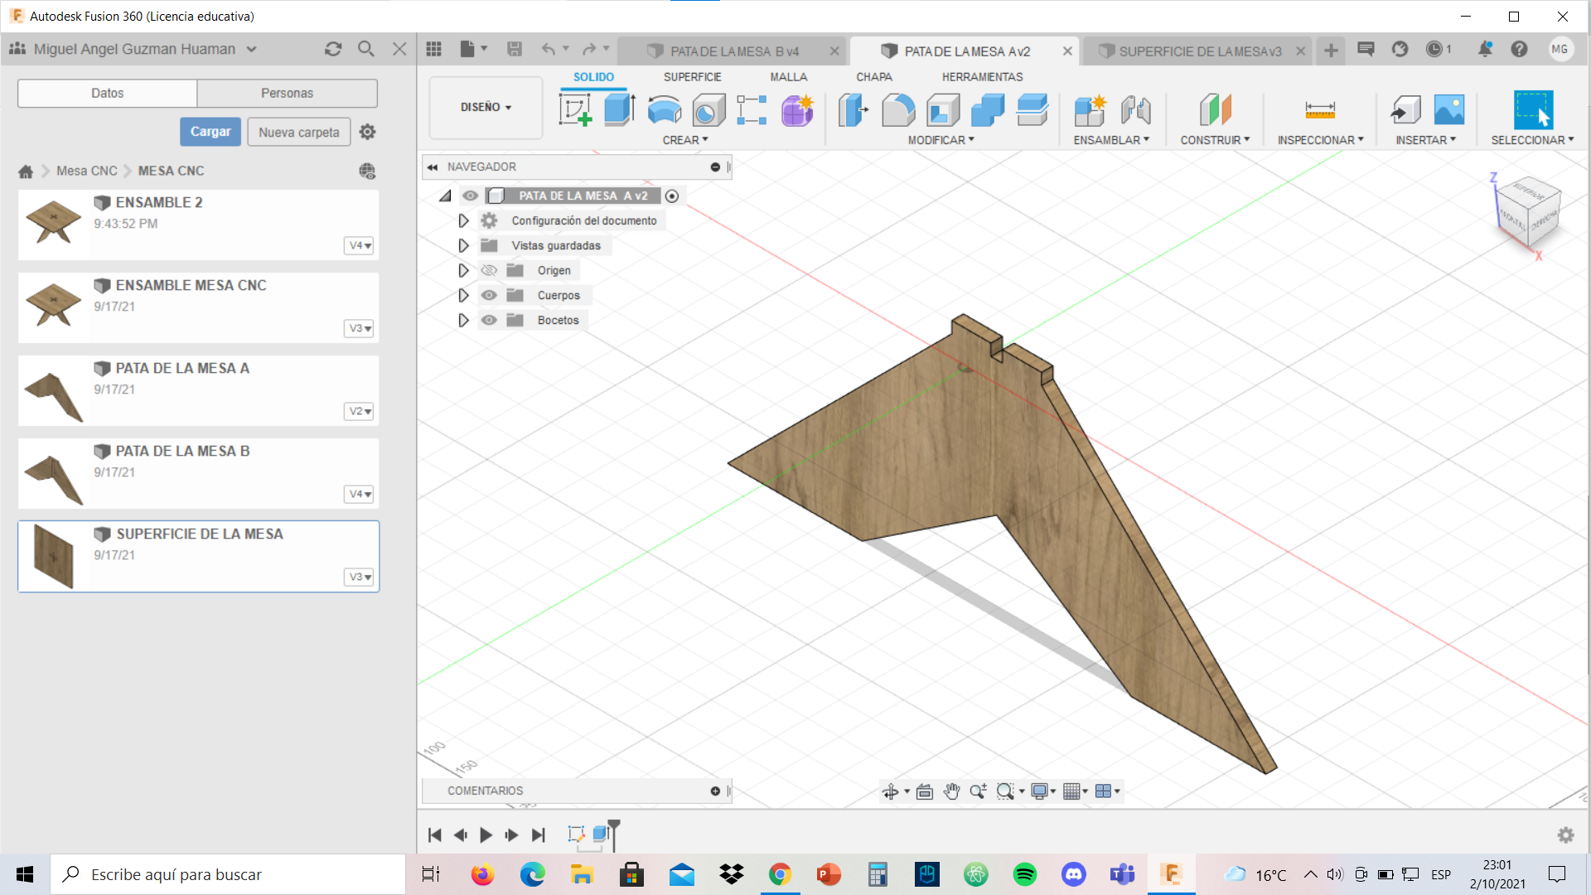
Task: Switch to PATA DE LA MESA B v4 document tab
Action: [x=734, y=51]
